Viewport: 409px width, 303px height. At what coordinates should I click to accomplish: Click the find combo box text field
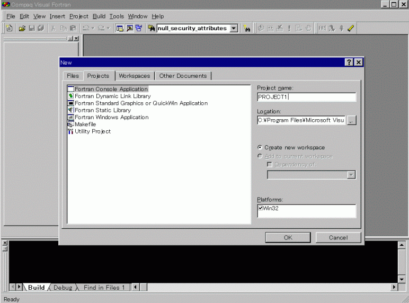(x=193, y=28)
